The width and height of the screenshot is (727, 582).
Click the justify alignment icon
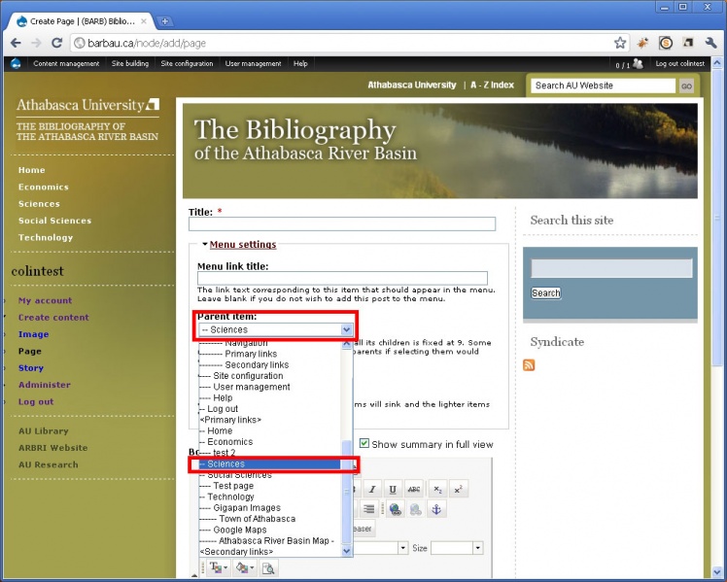coord(368,509)
